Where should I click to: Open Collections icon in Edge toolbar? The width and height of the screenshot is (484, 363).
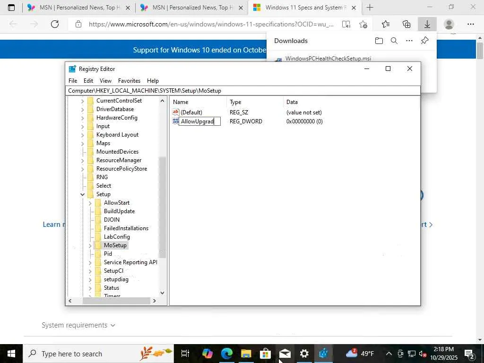[x=406, y=24]
